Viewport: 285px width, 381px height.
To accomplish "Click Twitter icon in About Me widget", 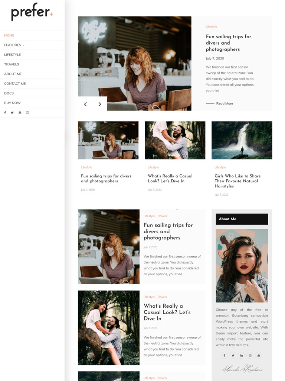I will (x=233, y=355).
